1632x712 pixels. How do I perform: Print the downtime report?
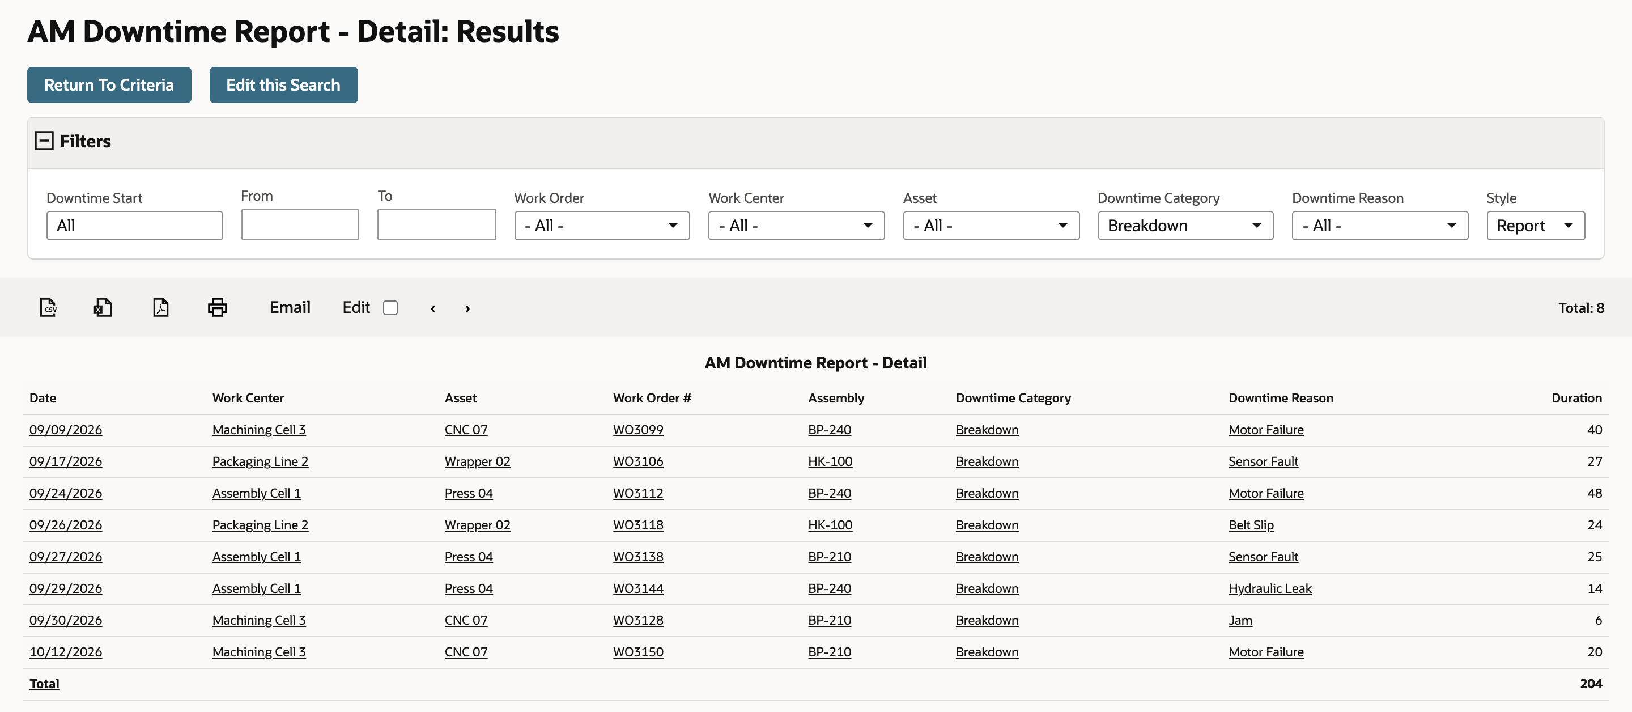(217, 307)
